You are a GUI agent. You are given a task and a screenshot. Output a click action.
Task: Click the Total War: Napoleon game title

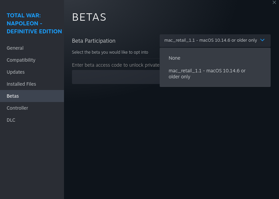[x=34, y=23]
